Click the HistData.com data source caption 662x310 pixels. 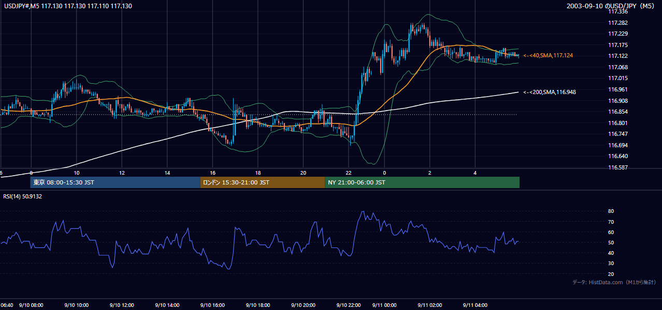(x=614, y=282)
